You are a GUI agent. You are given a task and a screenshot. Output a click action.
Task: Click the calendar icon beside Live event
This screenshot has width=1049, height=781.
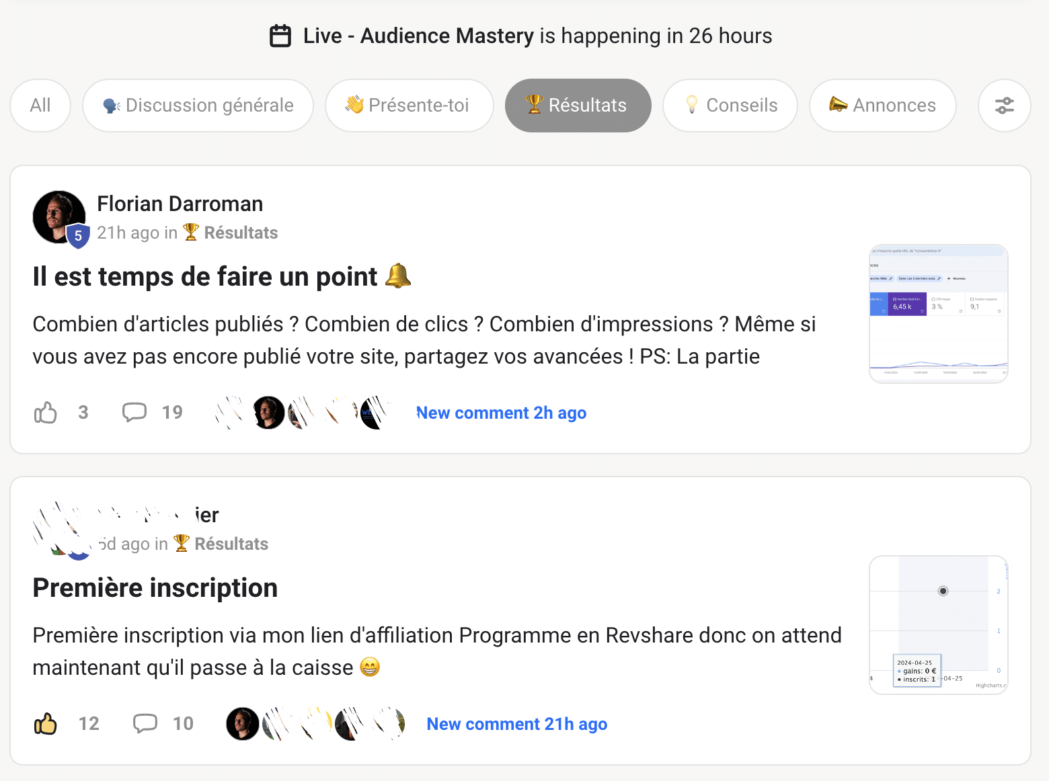(x=280, y=36)
